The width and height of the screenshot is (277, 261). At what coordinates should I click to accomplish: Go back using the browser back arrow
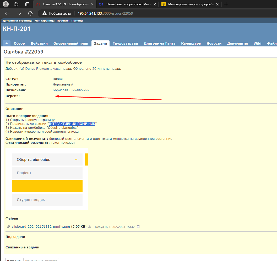[7, 13]
